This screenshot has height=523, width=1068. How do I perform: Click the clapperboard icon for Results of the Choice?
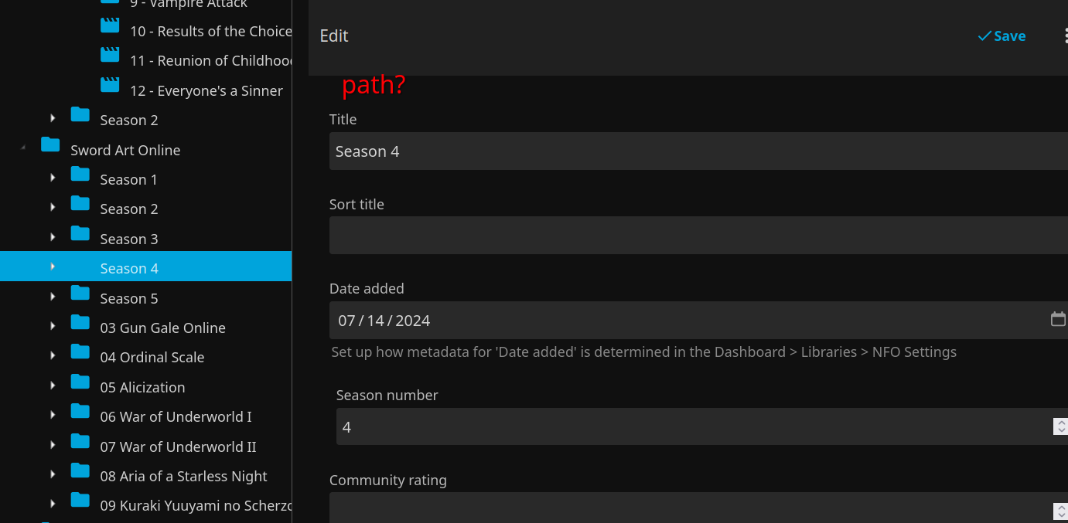pyautogui.click(x=110, y=25)
